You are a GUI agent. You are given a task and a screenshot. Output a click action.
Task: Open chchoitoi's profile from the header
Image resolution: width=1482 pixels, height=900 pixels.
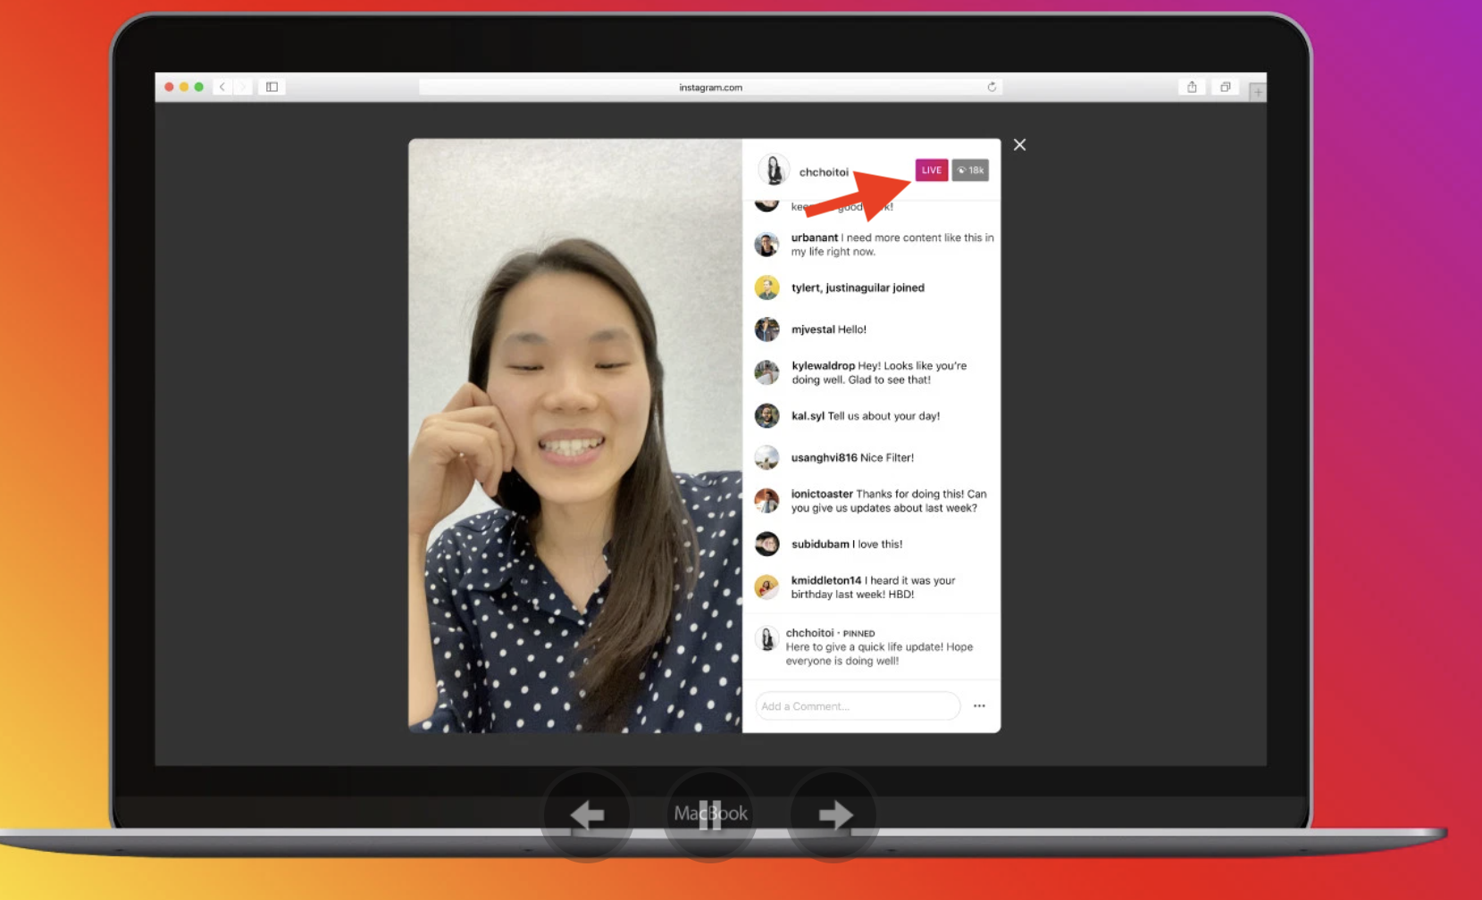(824, 171)
